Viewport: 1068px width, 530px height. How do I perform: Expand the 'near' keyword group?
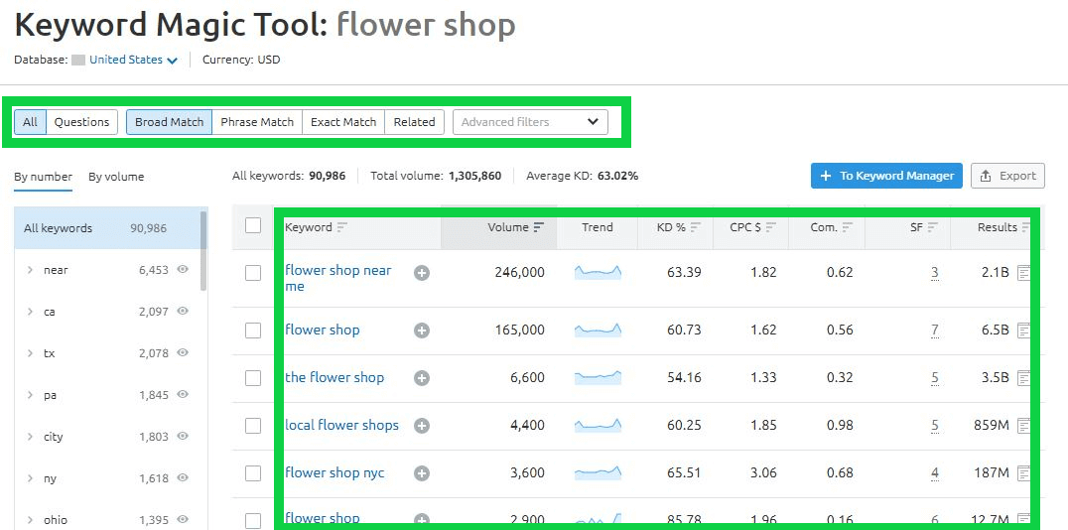pos(30,270)
